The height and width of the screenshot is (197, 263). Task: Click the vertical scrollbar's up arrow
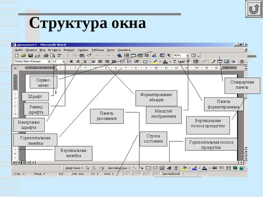(x=246, y=68)
